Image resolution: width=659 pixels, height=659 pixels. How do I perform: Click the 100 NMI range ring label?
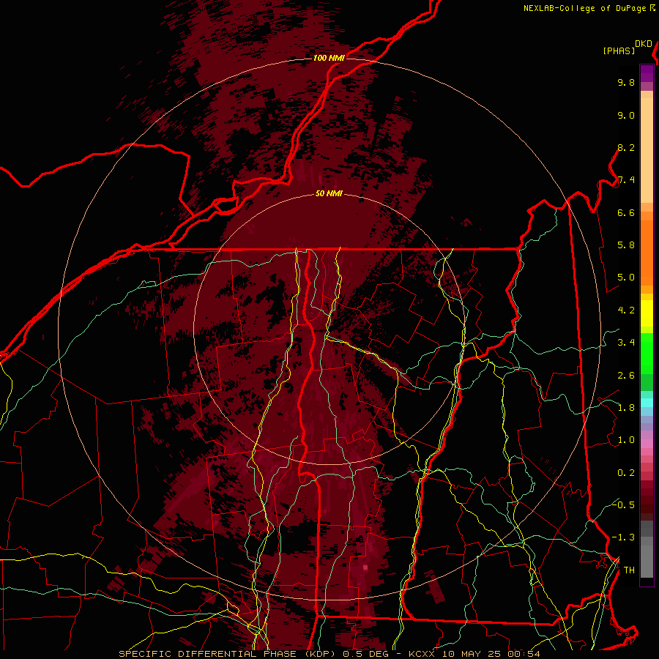click(329, 58)
